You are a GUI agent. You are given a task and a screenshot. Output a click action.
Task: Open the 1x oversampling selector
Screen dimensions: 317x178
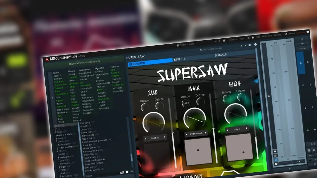(302, 39)
